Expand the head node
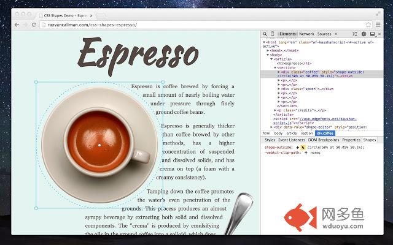The height and width of the screenshot is (245, 393). pos(268,50)
